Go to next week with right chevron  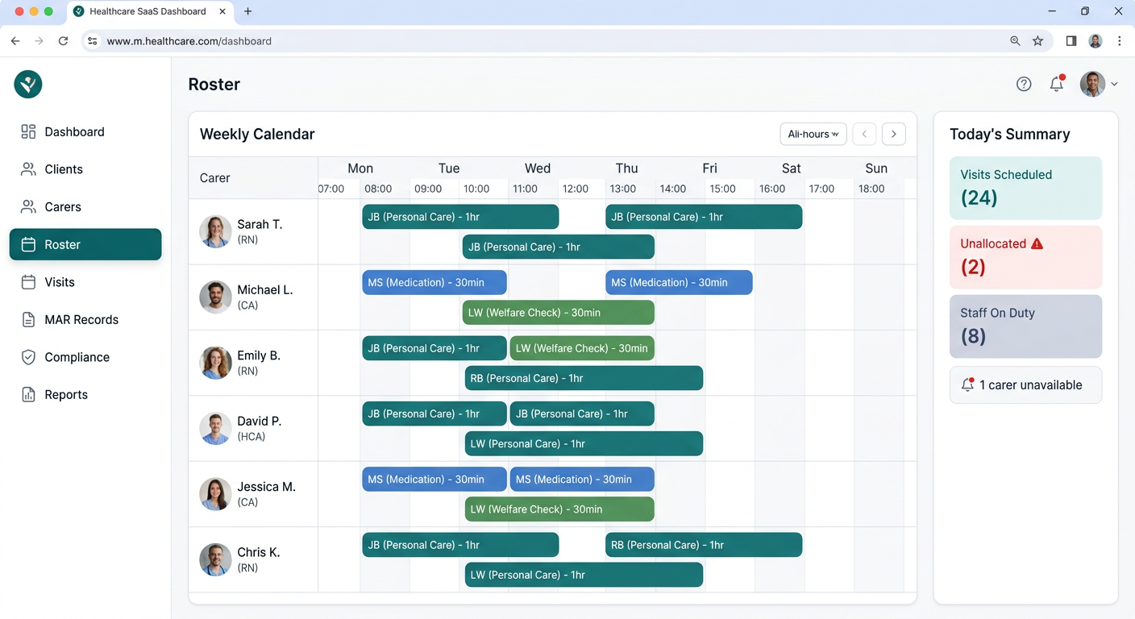click(x=894, y=134)
